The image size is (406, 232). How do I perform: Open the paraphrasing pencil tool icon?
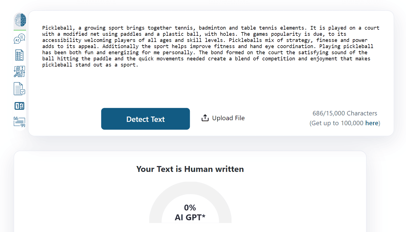20,72
